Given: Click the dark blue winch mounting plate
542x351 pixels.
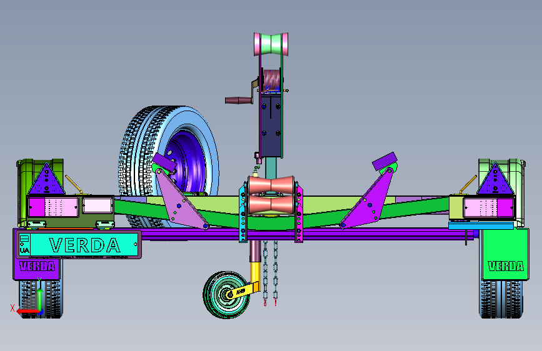Looking at the screenshot, I should click(x=271, y=126).
